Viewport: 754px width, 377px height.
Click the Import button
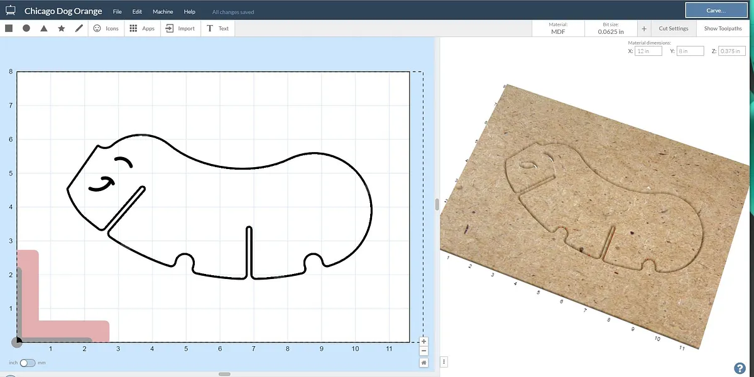(180, 28)
